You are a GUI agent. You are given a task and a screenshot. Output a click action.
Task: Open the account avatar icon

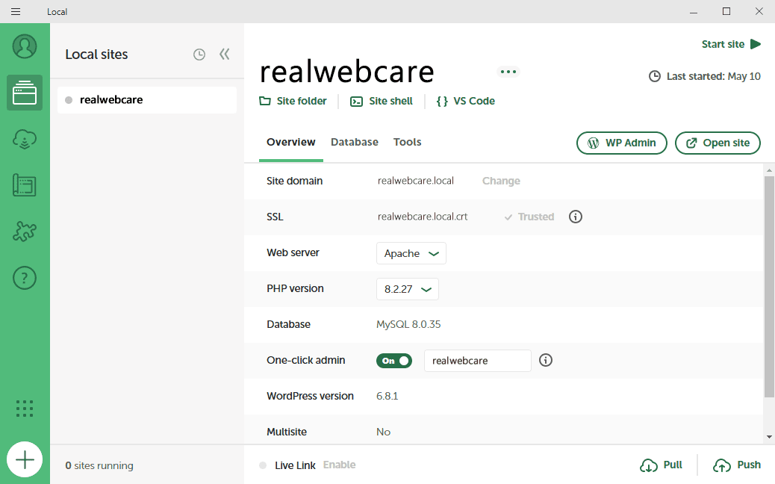[x=24, y=46]
